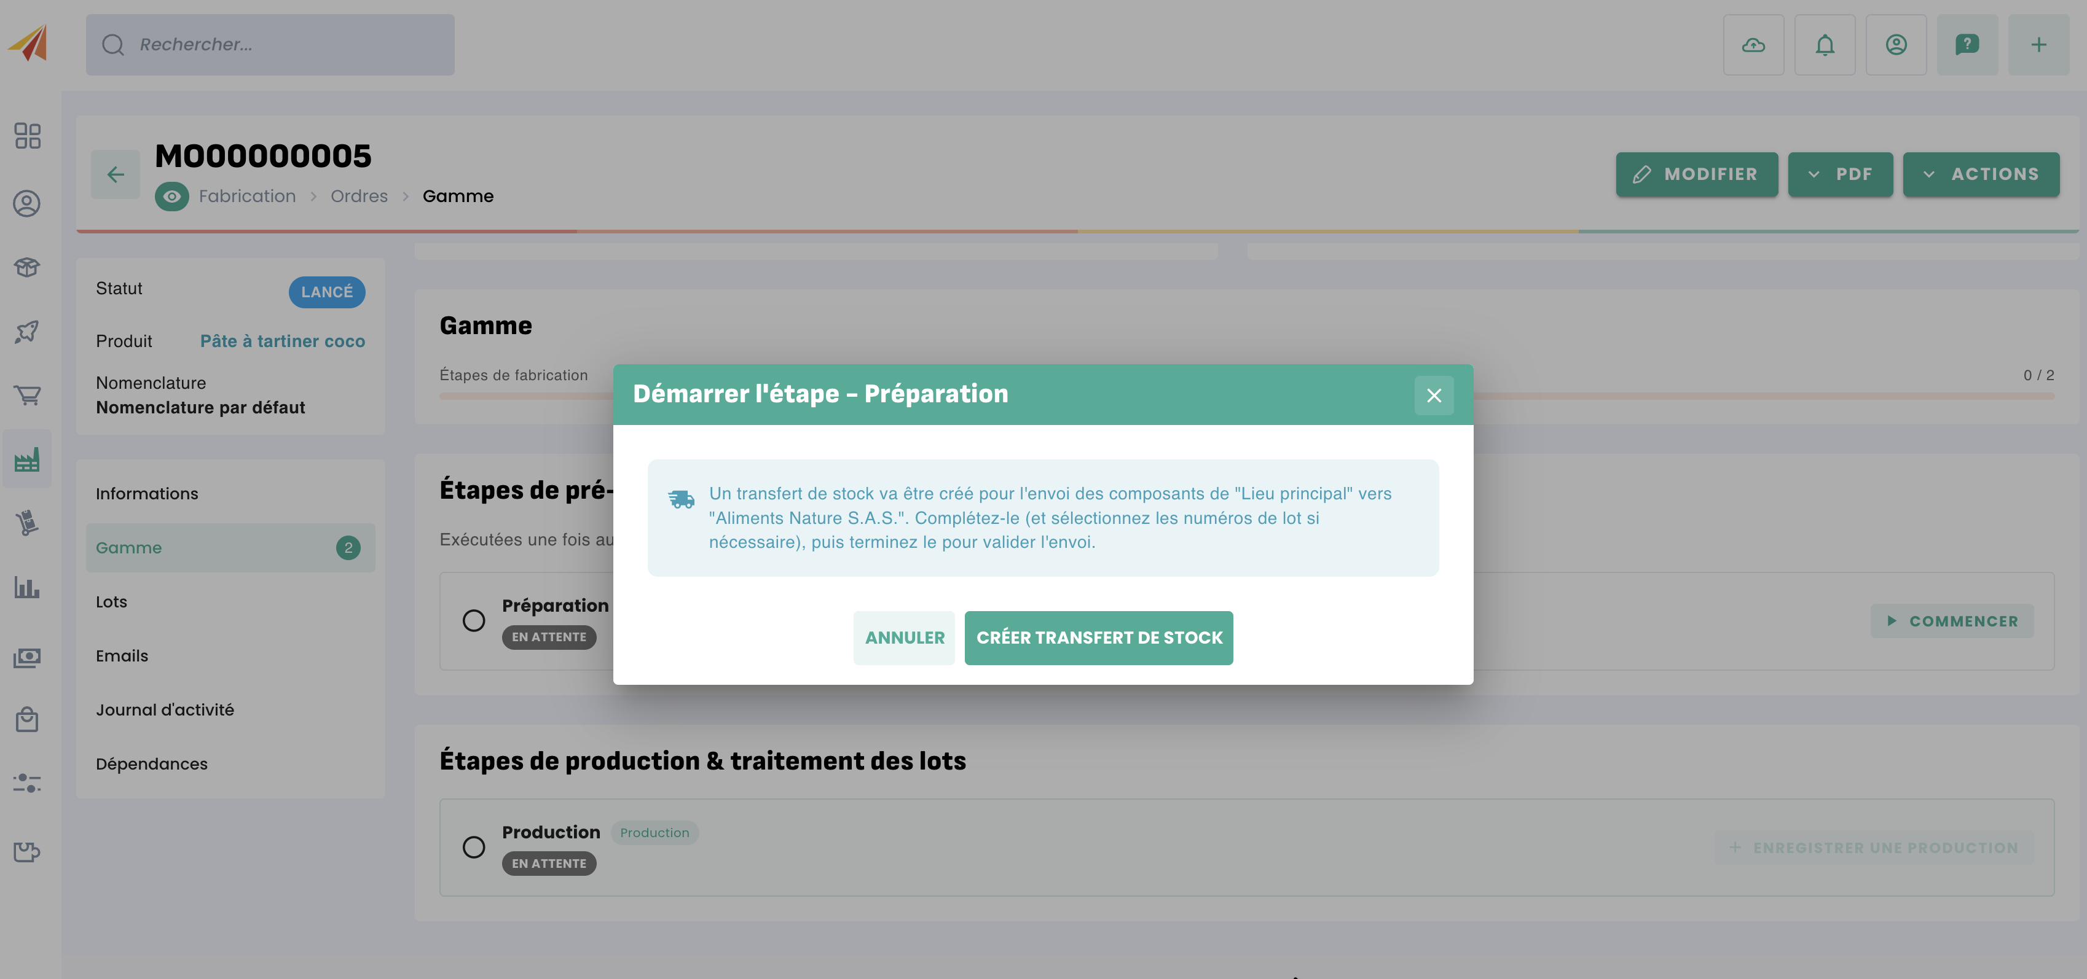2087x979 pixels.
Task: Select the Préparation step radio circle
Action: (474, 621)
